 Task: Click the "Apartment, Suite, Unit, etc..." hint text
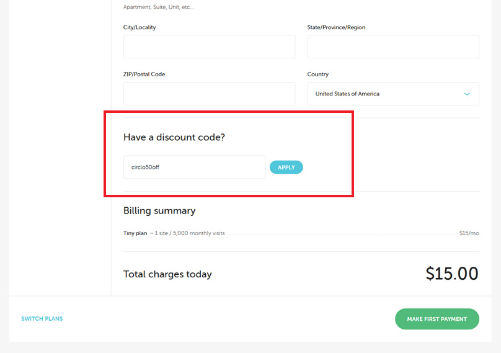[x=158, y=7]
